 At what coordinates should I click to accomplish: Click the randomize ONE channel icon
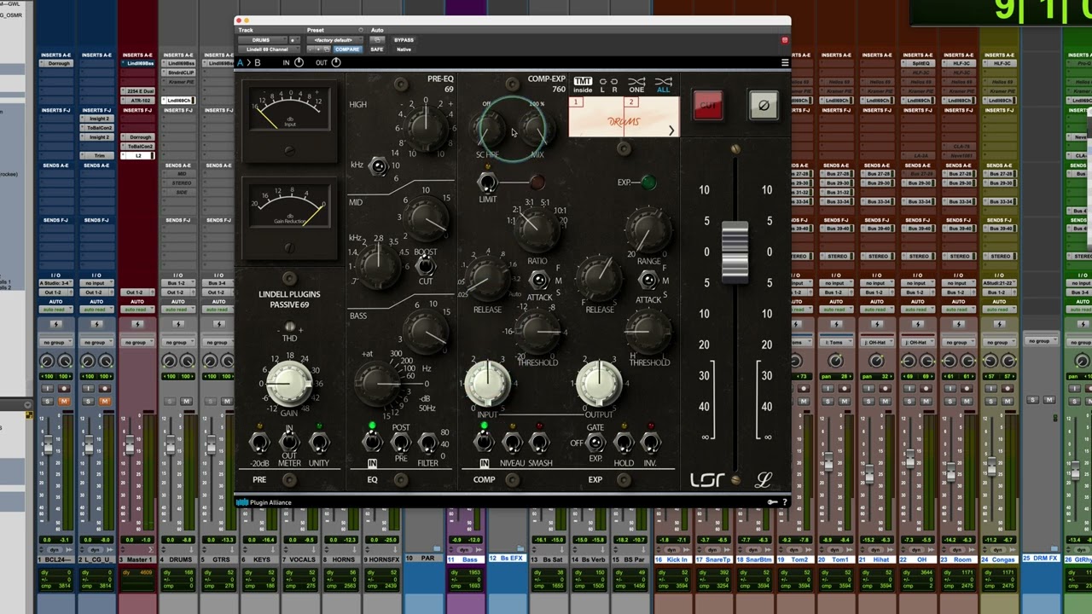(x=636, y=85)
